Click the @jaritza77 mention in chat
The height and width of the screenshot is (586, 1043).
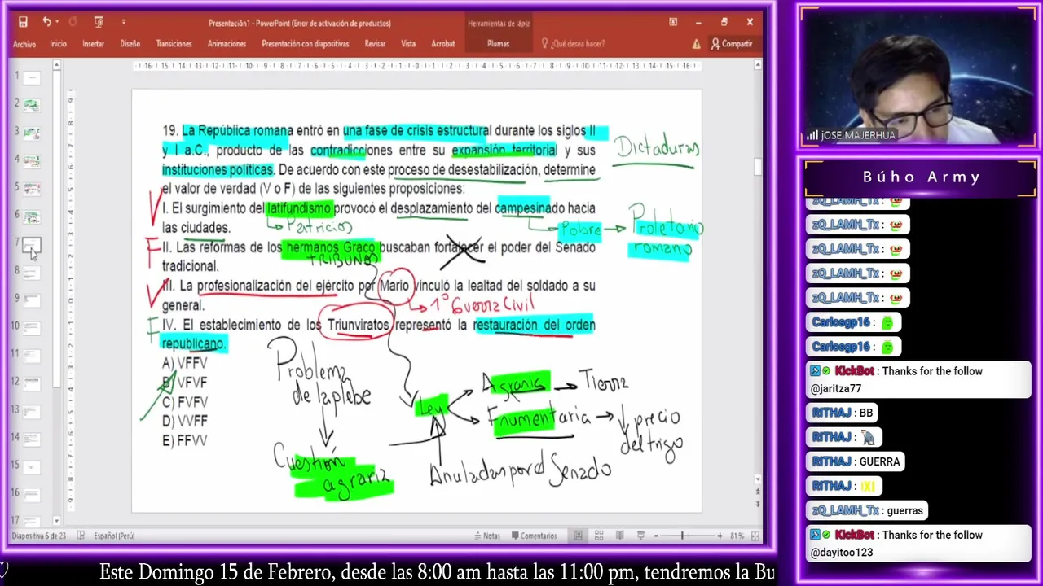(x=836, y=389)
